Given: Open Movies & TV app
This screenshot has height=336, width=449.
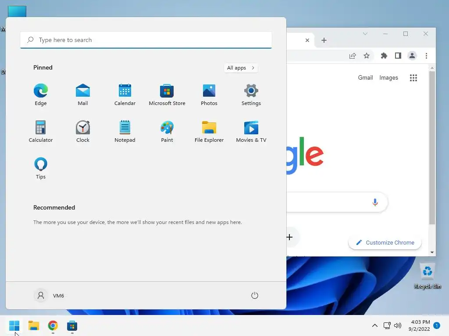Looking at the screenshot, I should click(251, 131).
